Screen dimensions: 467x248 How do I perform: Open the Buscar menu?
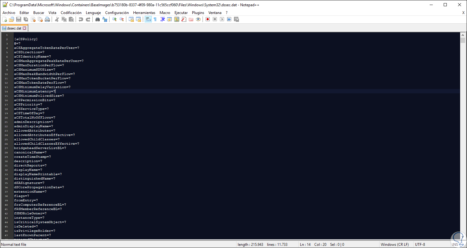39,13
